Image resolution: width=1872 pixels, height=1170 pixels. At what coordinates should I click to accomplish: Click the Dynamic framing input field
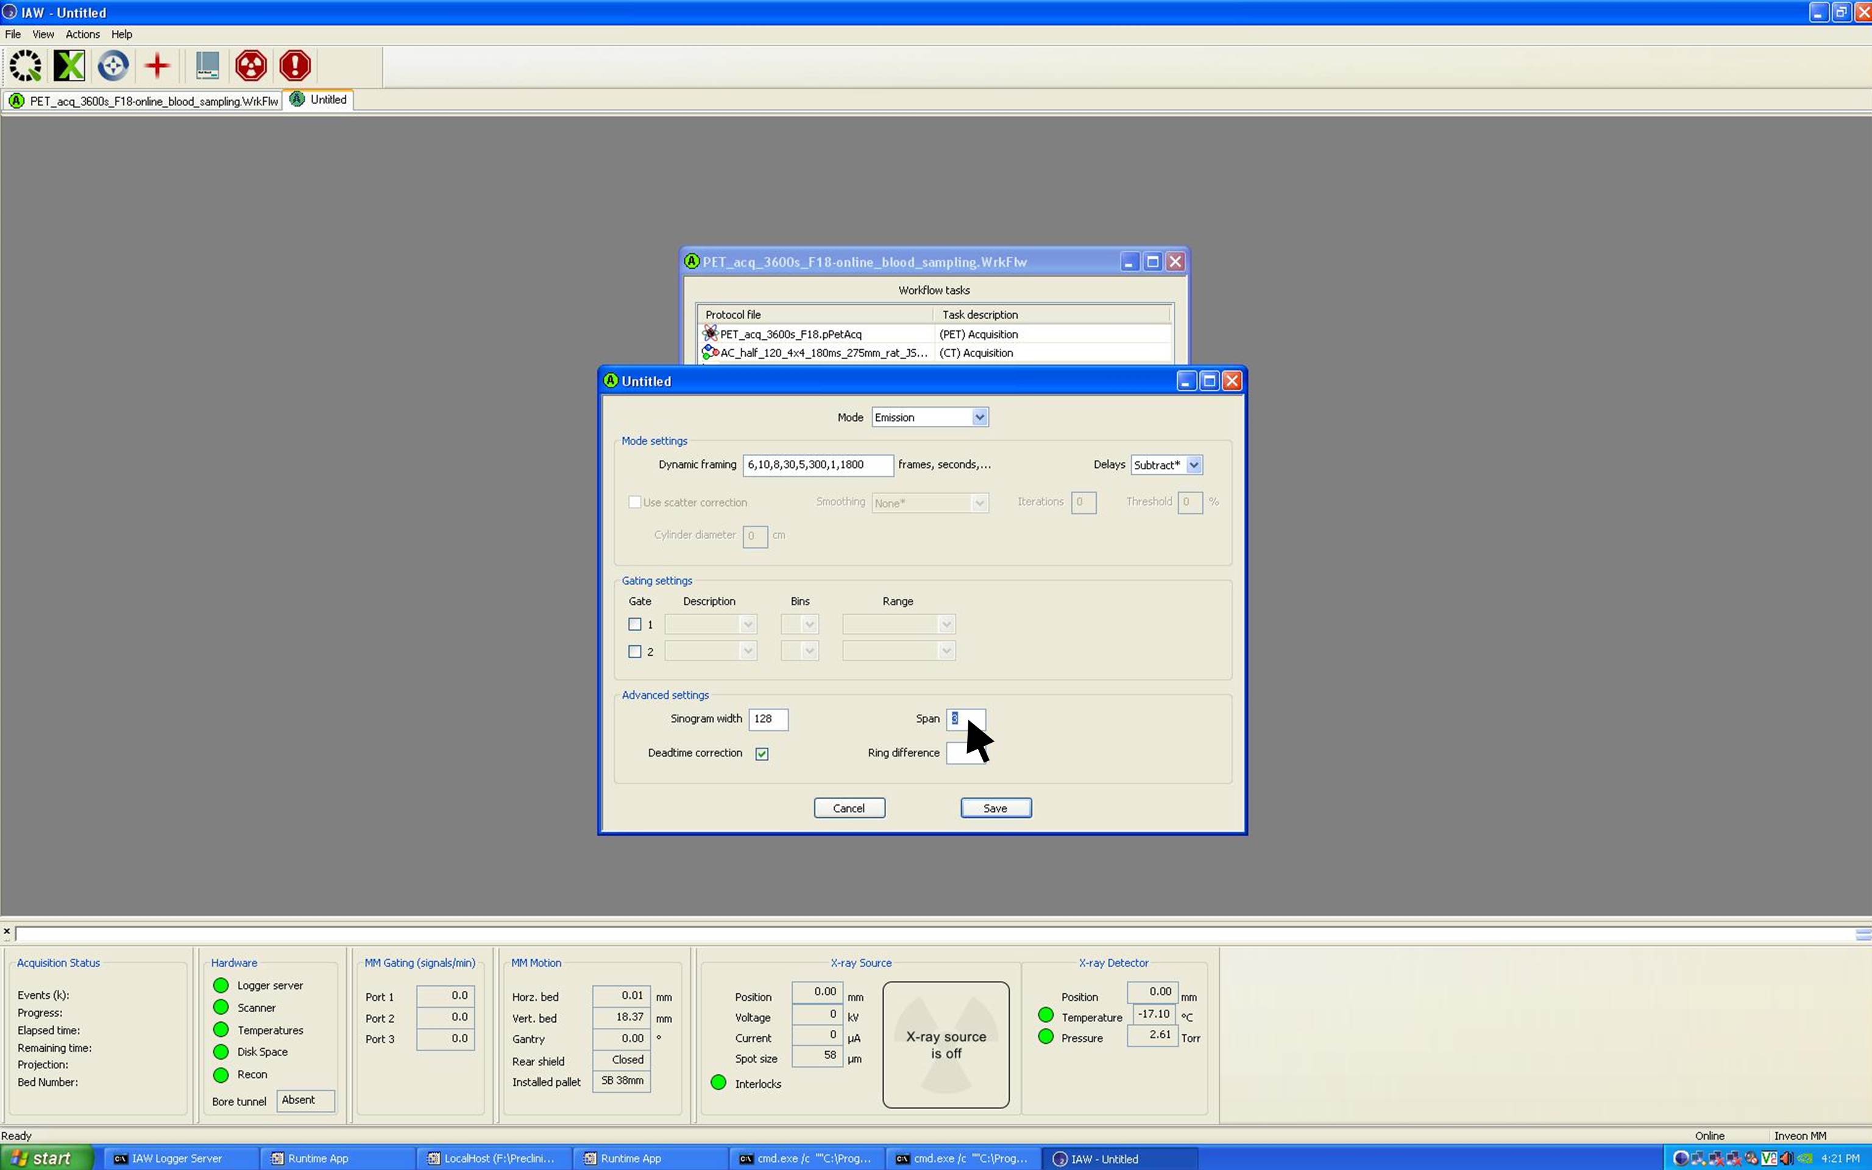(817, 465)
